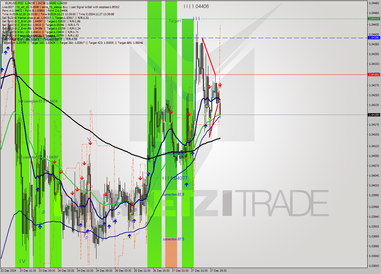Click the 1.04095 price axis label

coord(374,156)
